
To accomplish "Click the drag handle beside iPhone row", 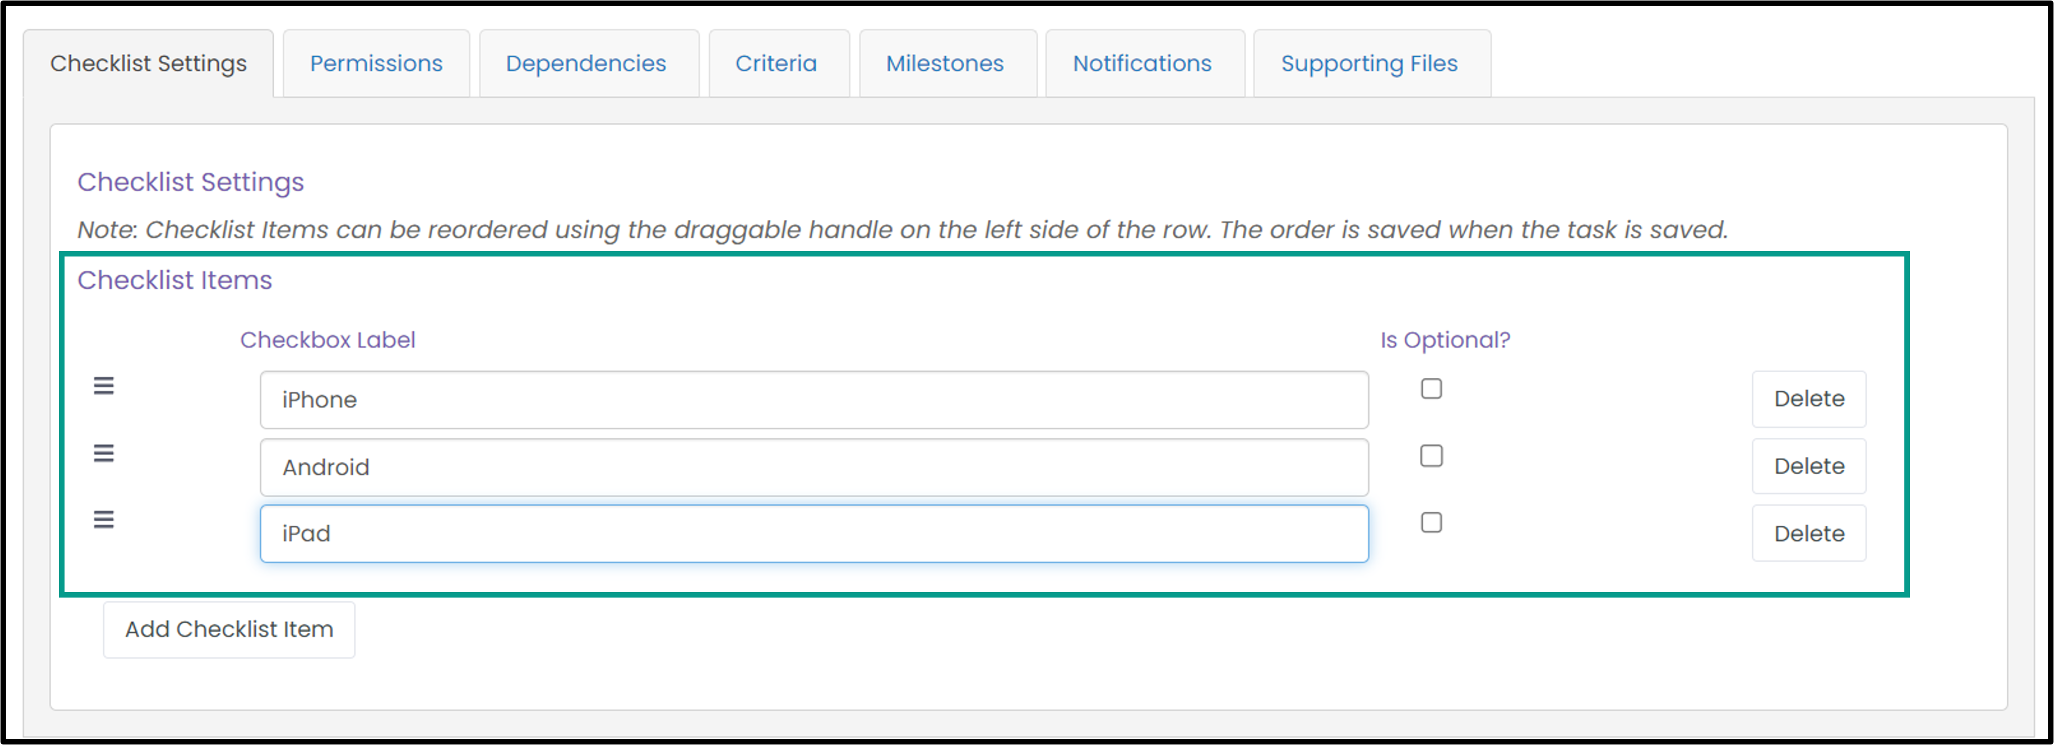I will click(103, 386).
